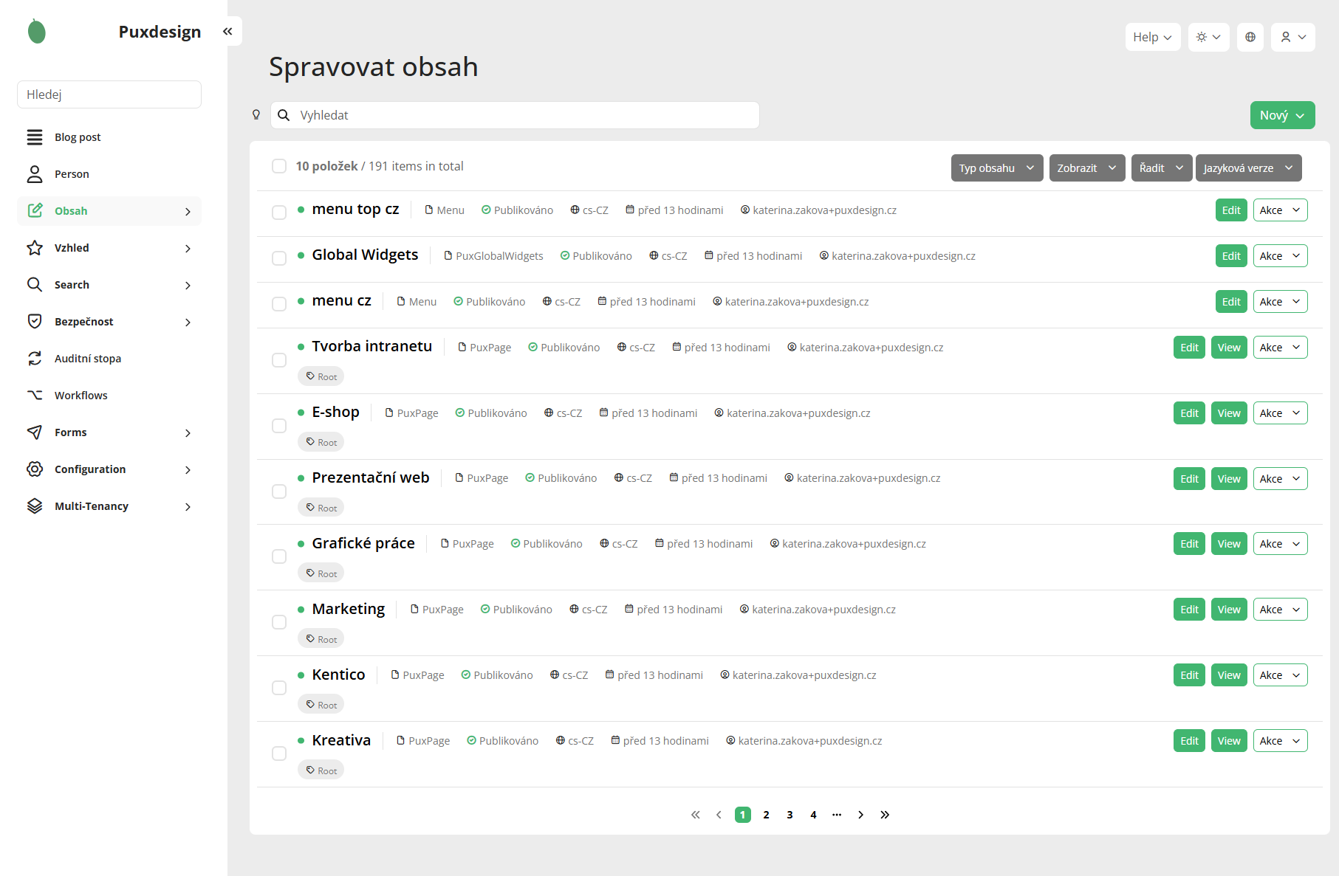1339x876 pixels.
Task: Select the Bezpečnost shield icon
Action: coord(35,321)
